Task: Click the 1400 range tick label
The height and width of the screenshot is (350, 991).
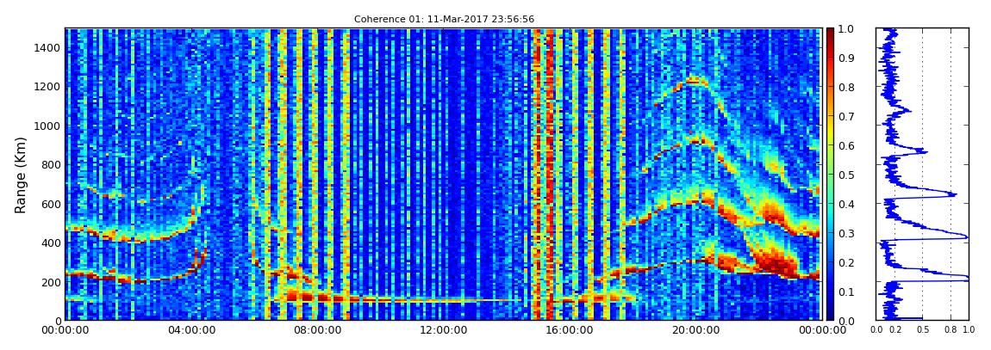Action: [x=48, y=48]
